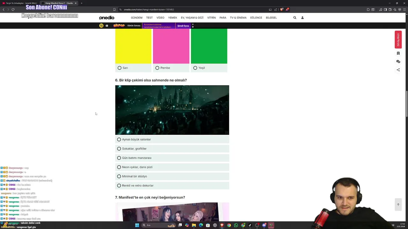
Task: Choose Sokaklar, grafitiler option
Action: 172,149
